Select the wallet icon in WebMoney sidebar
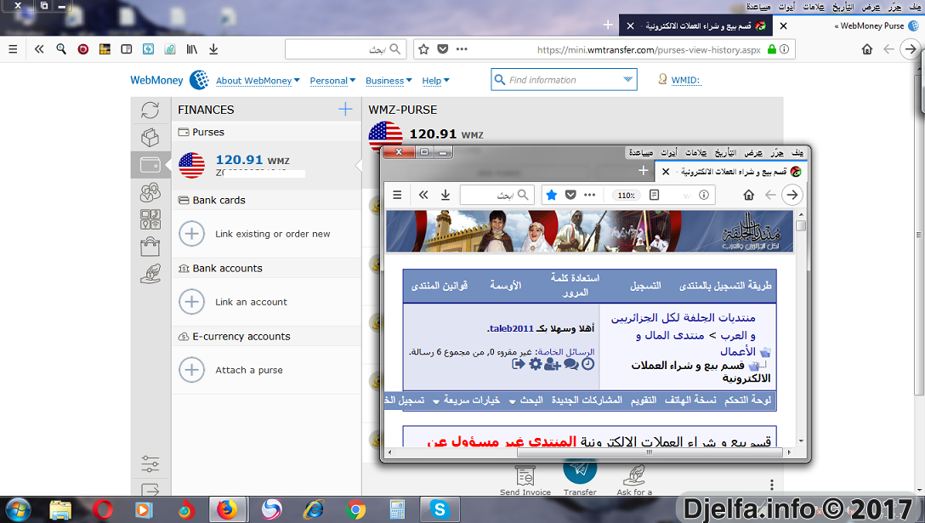 [150, 165]
